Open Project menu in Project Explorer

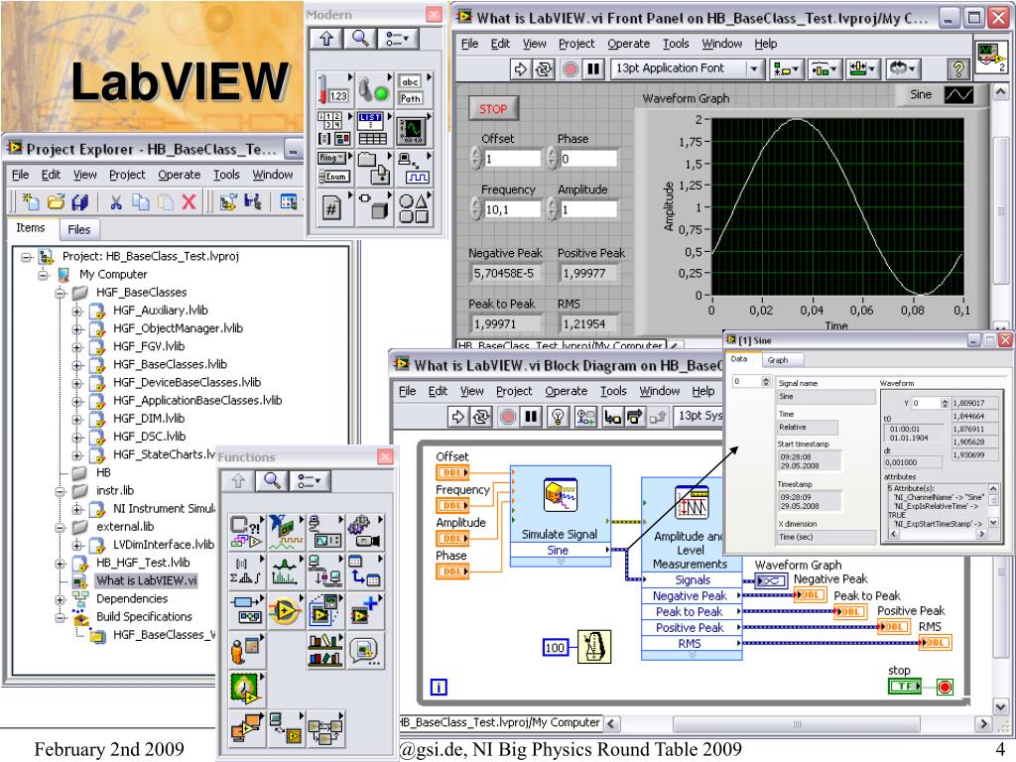tap(127, 175)
